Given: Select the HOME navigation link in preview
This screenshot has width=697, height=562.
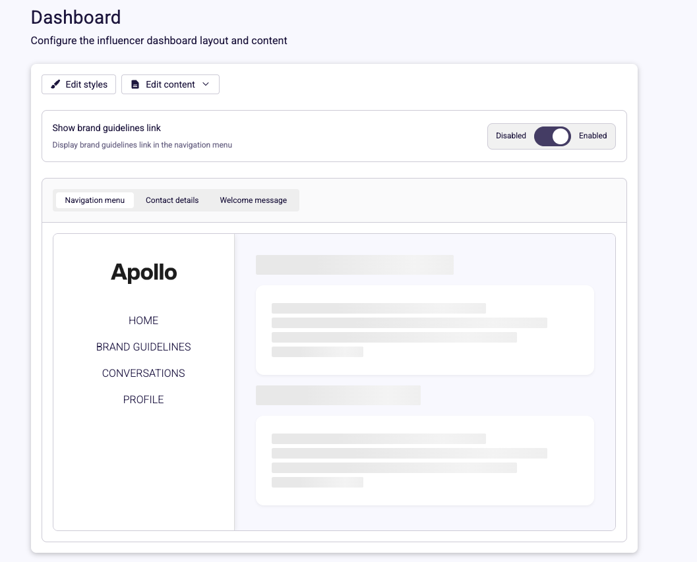Looking at the screenshot, I should (143, 320).
